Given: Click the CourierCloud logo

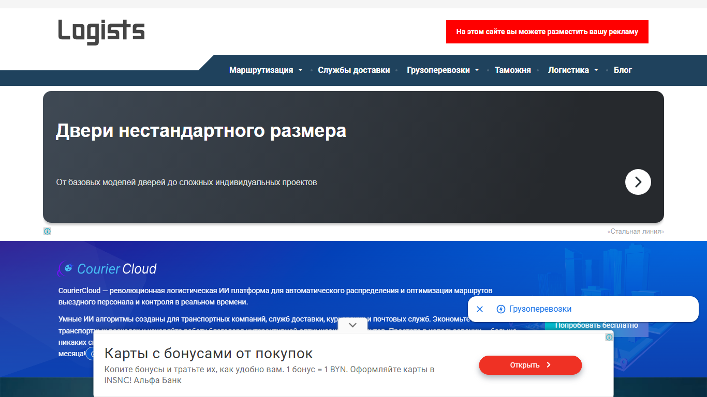Looking at the screenshot, I should coord(108,269).
